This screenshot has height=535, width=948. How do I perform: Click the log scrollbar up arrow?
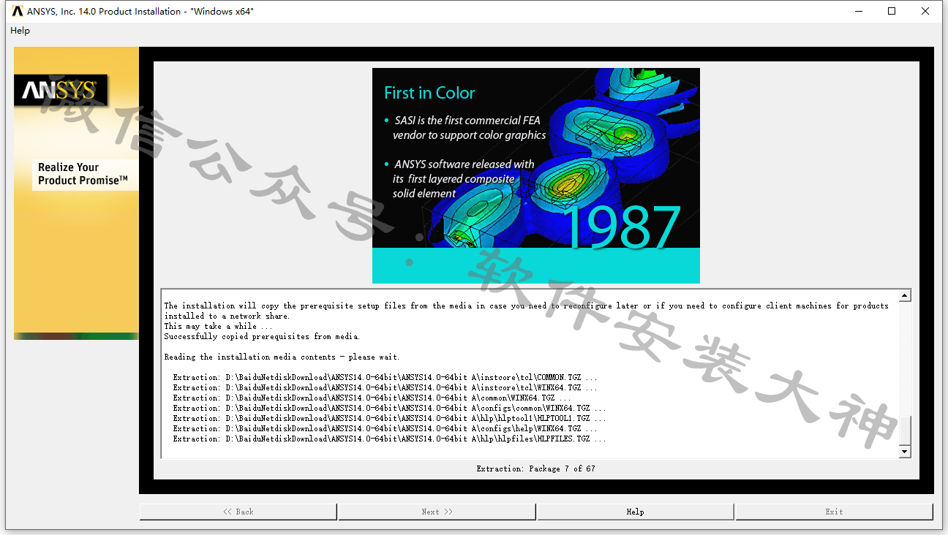click(905, 296)
